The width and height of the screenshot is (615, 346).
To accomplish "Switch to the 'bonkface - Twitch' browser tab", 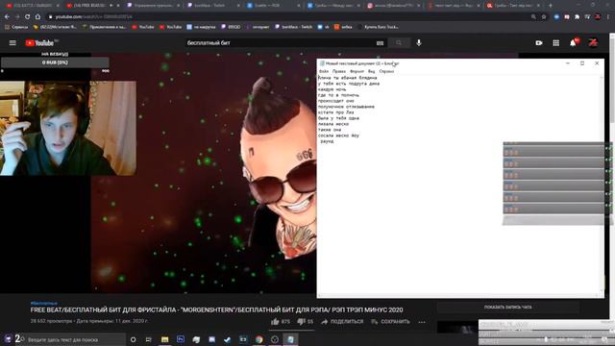I will (211, 6).
